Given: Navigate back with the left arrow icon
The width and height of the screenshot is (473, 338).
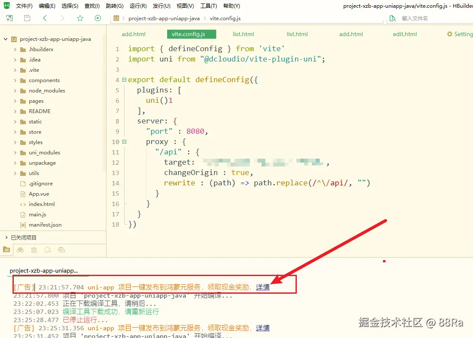Looking at the screenshot, I should 45,18.
